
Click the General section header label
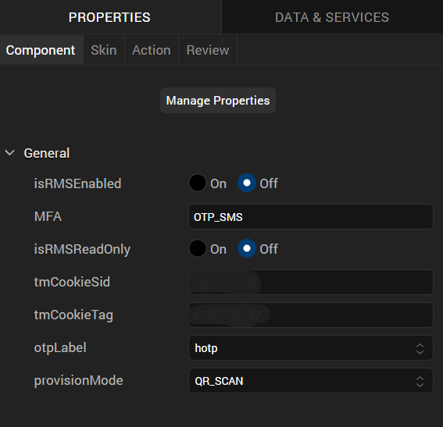47,153
